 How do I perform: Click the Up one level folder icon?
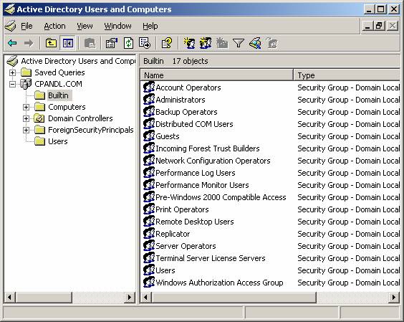[x=51, y=43]
